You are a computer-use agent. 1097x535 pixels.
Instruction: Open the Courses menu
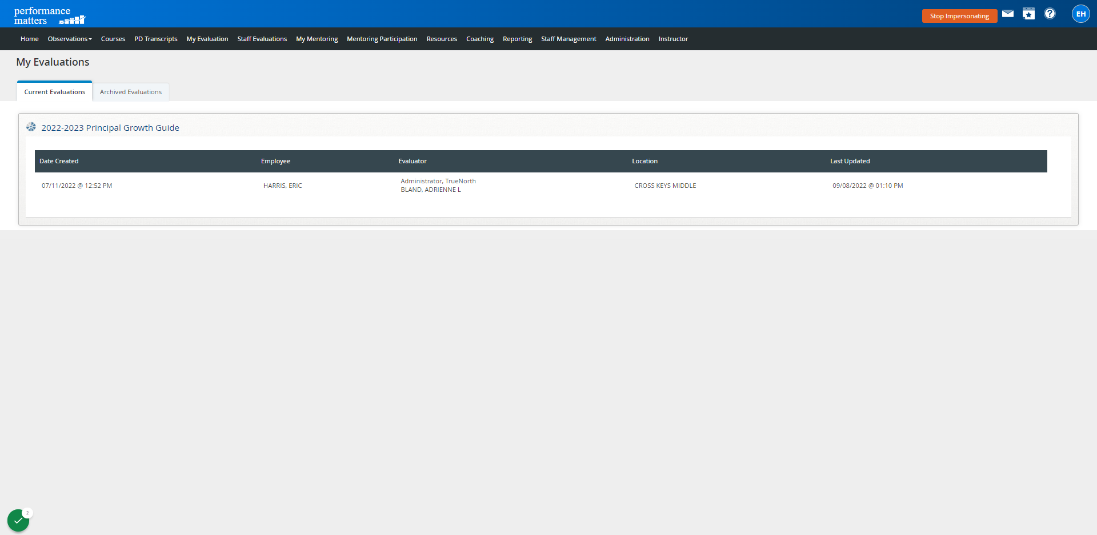(x=113, y=39)
